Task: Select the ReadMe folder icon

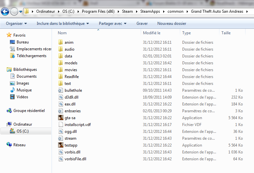Action: pyautogui.click(x=60, y=76)
